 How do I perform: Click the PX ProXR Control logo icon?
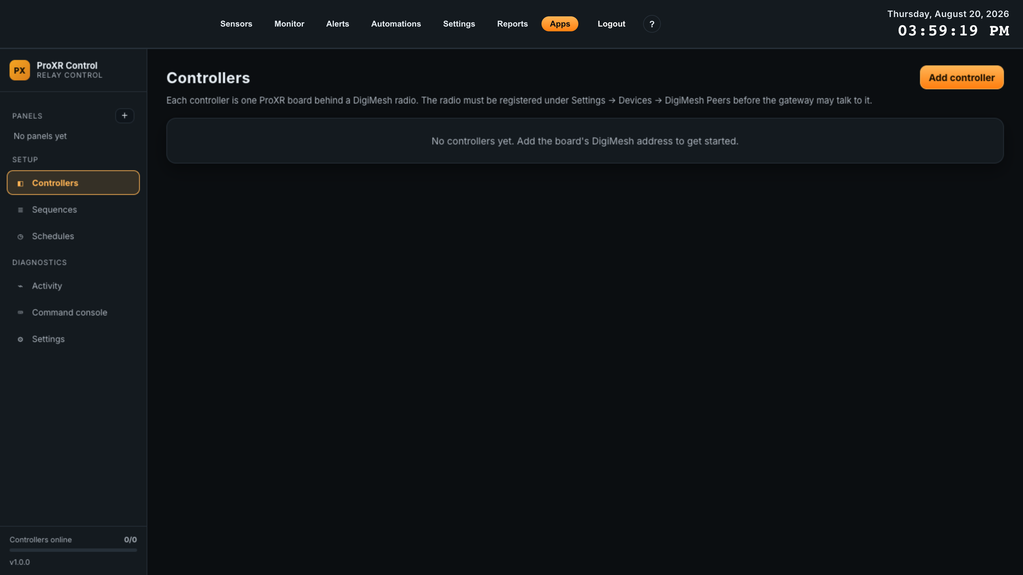19,70
